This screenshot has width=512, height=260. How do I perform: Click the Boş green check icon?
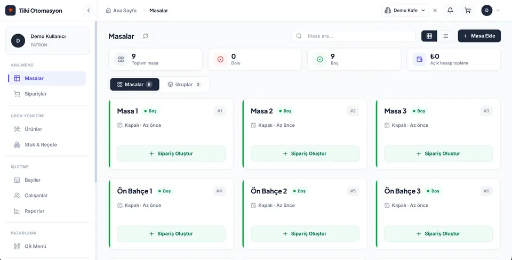point(320,59)
